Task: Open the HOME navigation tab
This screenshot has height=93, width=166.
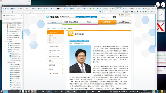Action: [54, 22]
